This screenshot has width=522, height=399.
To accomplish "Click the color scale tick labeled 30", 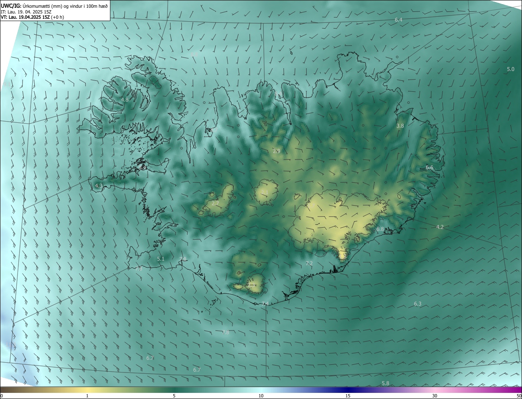I will pyautogui.click(x=435, y=396).
